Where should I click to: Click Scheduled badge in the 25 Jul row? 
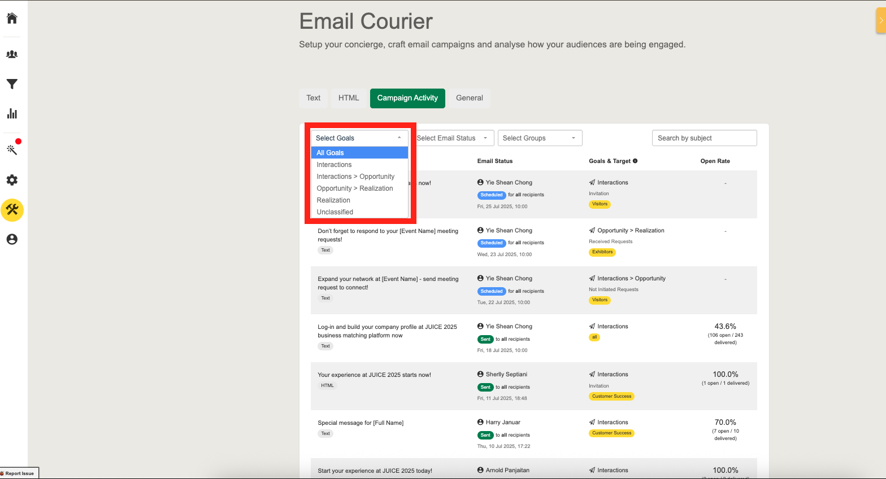(492, 195)
